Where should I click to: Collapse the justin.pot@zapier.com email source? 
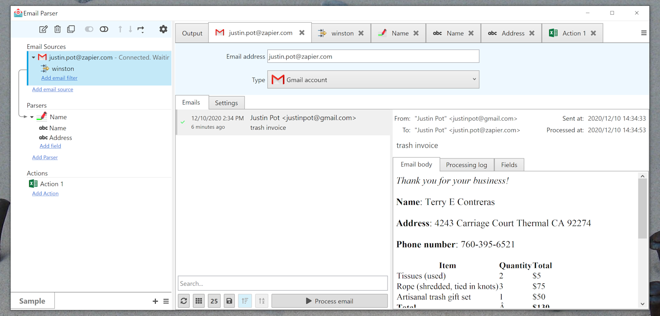click(33, 58)
